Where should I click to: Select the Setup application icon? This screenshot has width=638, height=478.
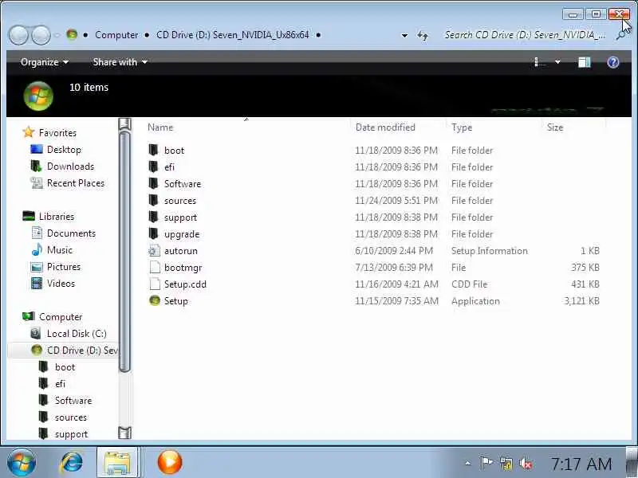coord(155,300)
